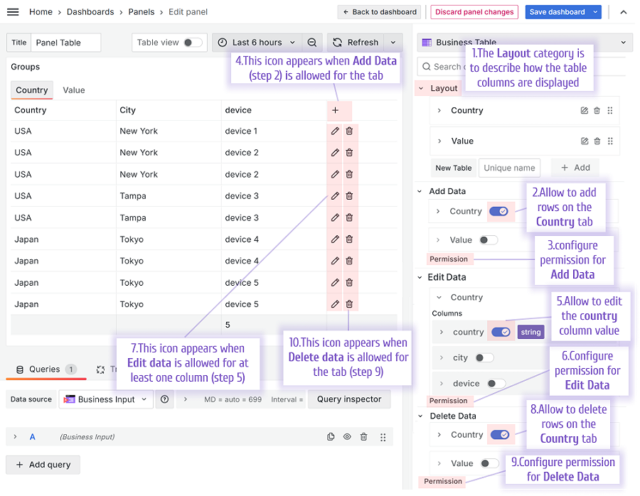Open the hamburger menu in top left
Viewport: 640px width, 496px height.
[x=13, y=12]
